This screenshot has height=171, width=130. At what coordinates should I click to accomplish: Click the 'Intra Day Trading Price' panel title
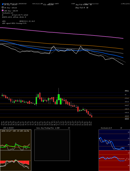[x=53, y=128]
